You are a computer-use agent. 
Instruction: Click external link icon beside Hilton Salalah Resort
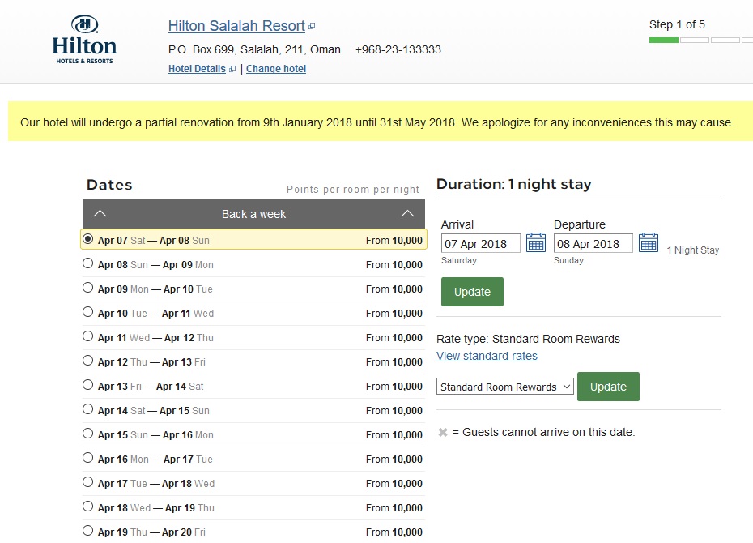[x=313, y=27]
